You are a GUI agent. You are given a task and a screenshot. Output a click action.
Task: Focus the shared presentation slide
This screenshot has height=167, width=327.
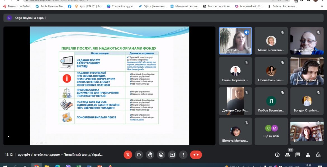tap(110, 86)
